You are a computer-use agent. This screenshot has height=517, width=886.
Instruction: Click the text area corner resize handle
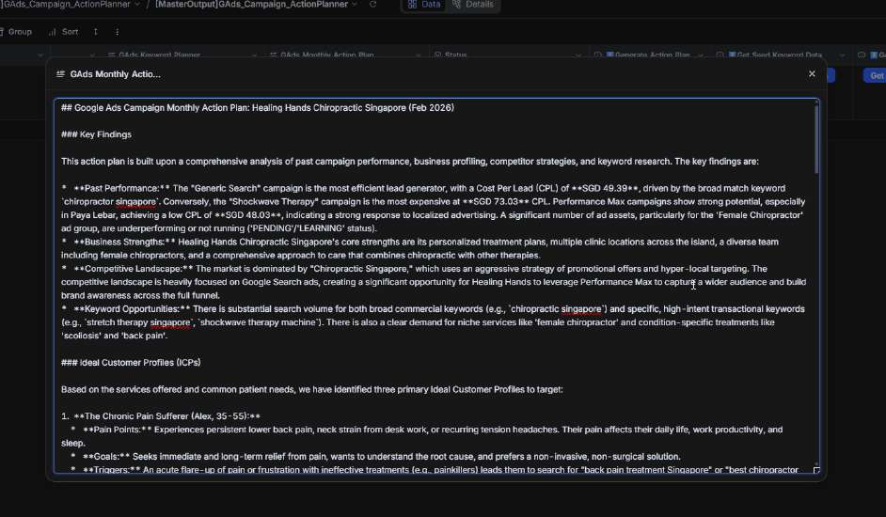coord(816,470)
